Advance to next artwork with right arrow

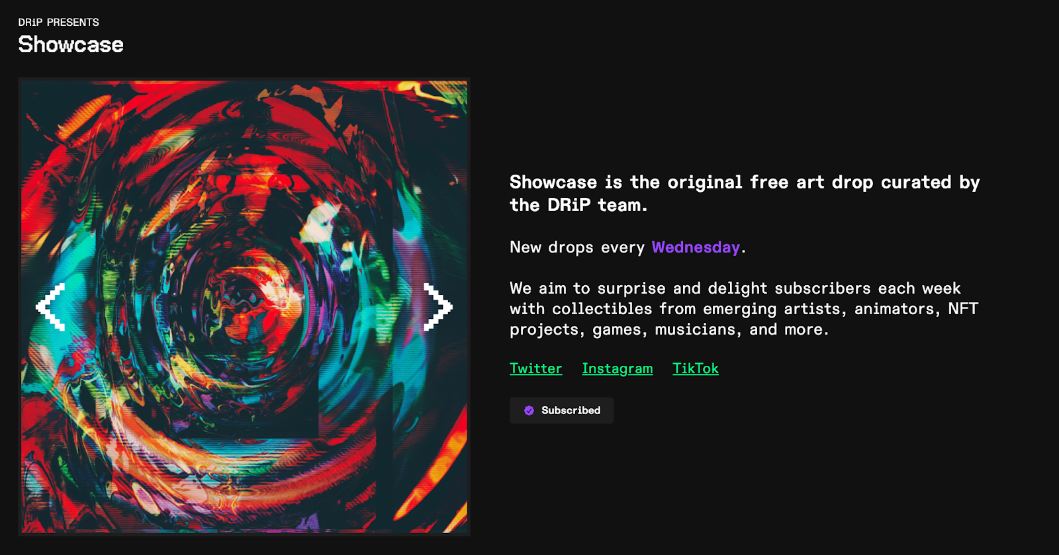coord(438,307)
